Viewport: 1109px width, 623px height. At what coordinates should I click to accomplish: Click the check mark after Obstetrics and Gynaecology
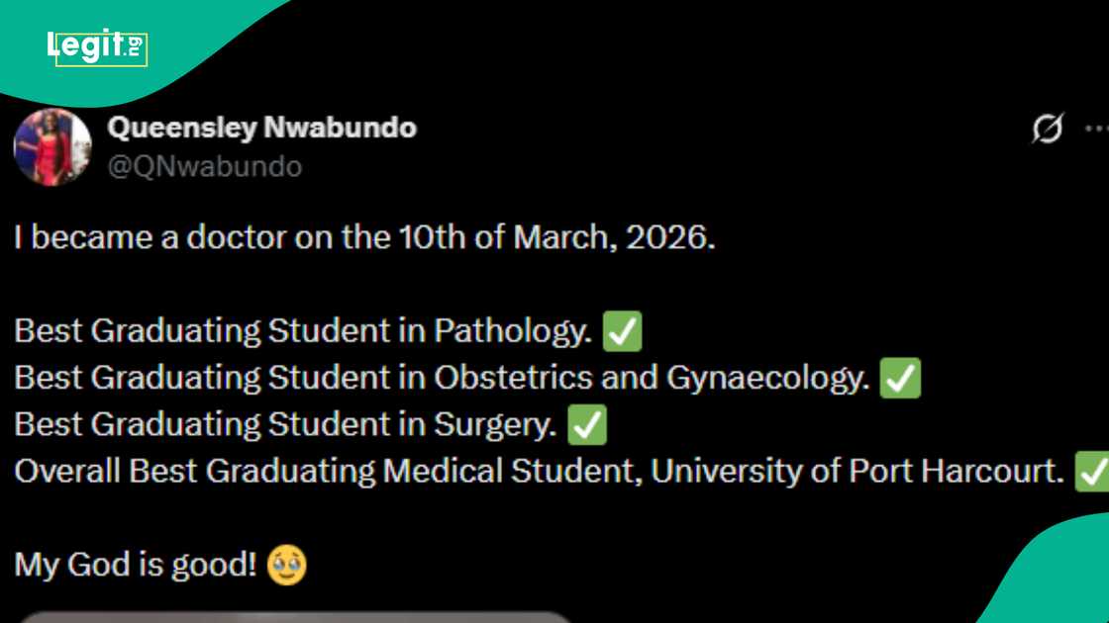900,378
